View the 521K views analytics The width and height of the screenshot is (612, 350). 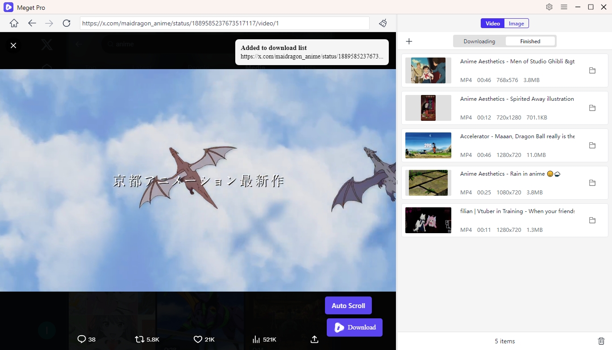click(256, 339)
